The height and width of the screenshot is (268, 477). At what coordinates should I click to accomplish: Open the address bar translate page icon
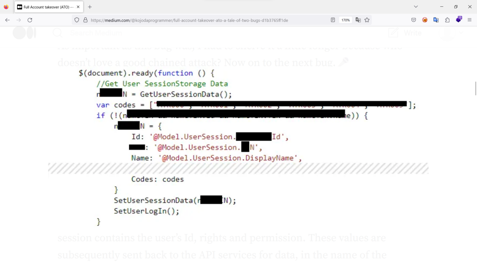click(x=358, y=20)
